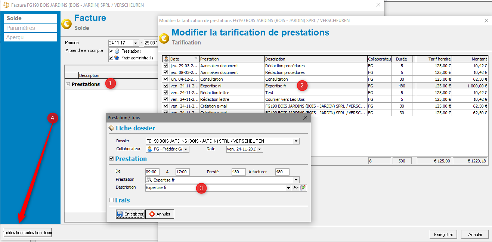The image size is (492, 242).
Task: Select the Rédaction procédures cell of 29-03 row
Action: coord(316,66)
